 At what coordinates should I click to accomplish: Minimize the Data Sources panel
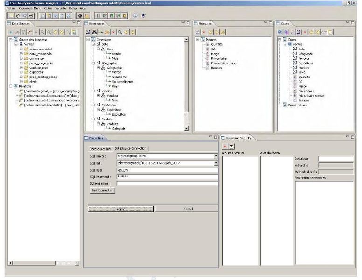74,22
